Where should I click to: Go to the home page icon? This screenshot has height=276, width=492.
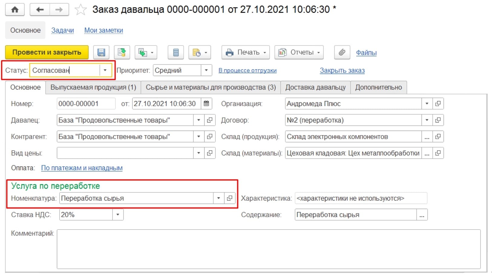(x=15, y=10)
